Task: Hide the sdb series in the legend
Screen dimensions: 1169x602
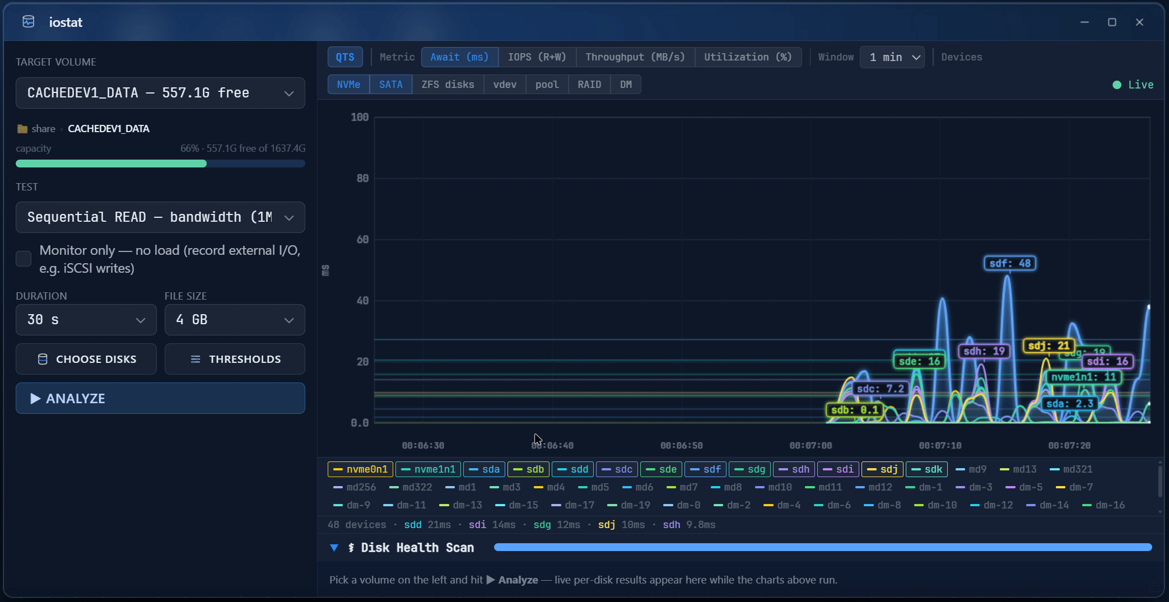Action: 528,469
